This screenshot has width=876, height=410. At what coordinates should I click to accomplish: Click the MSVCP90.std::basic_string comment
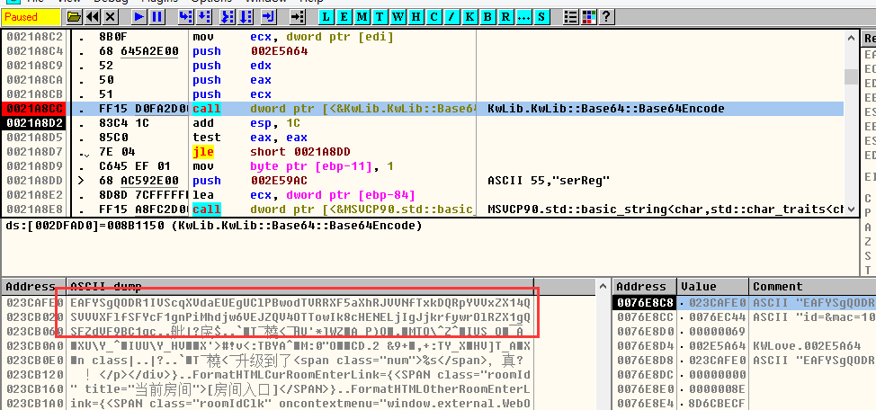[665, 209]
